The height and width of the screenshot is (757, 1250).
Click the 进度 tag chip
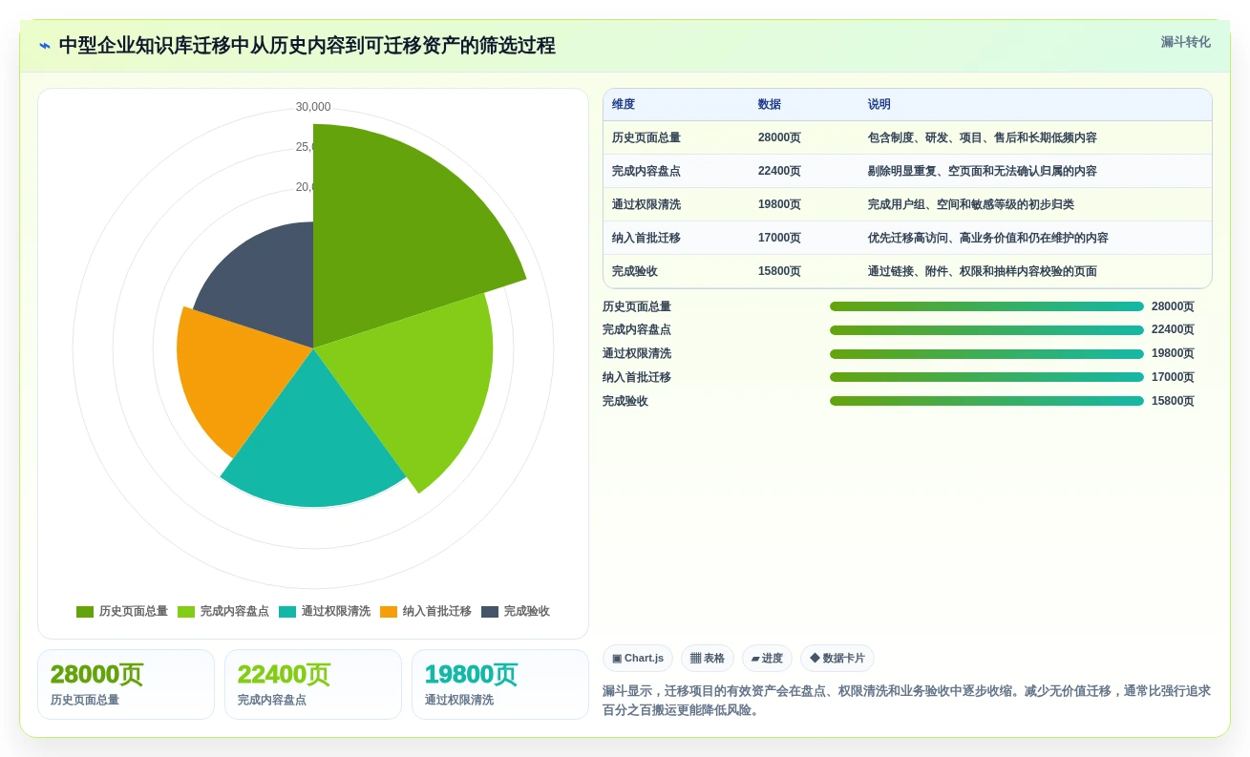coord(767,658)
